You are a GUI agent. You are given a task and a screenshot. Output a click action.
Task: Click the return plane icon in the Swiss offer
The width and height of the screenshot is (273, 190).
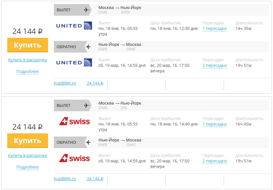88,142
